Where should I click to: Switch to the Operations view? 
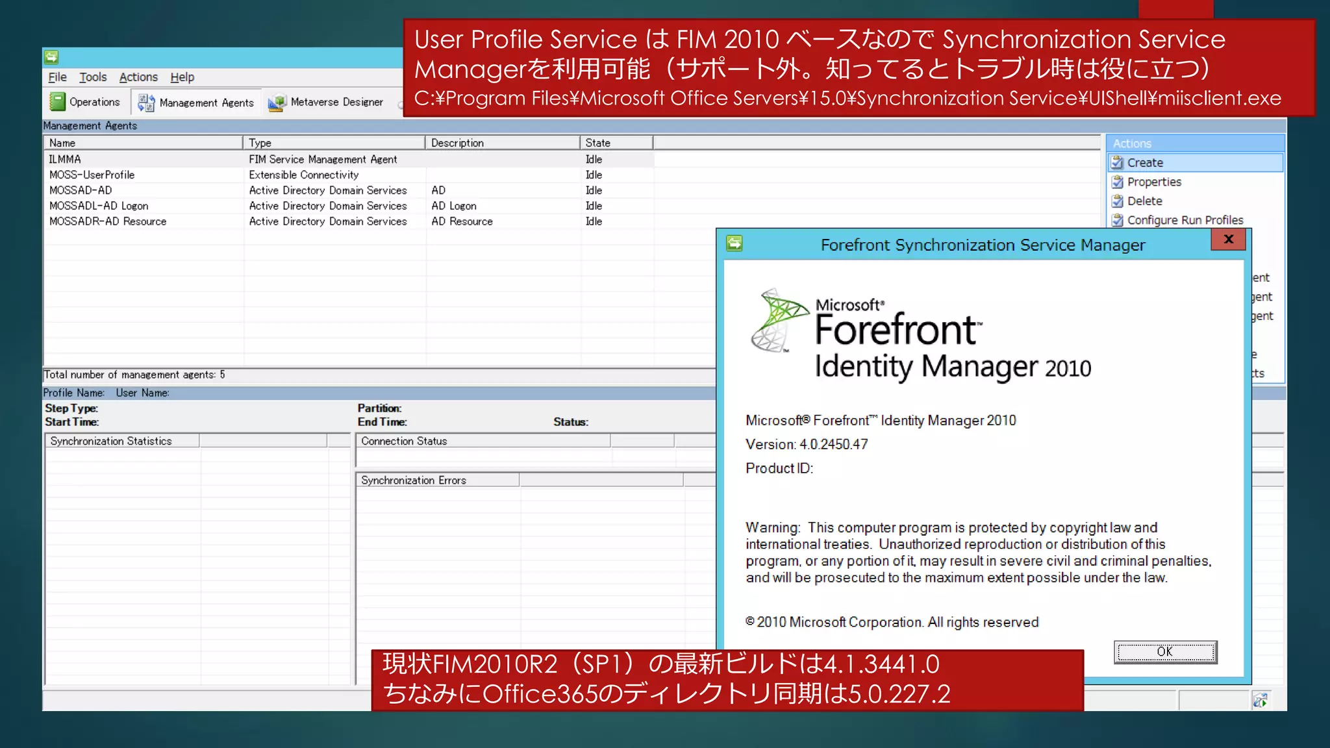click(x=85, y=102)
